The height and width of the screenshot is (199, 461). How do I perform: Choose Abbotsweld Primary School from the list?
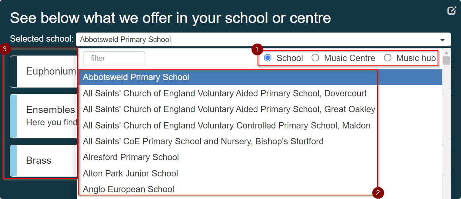click(x=260, y=77)
